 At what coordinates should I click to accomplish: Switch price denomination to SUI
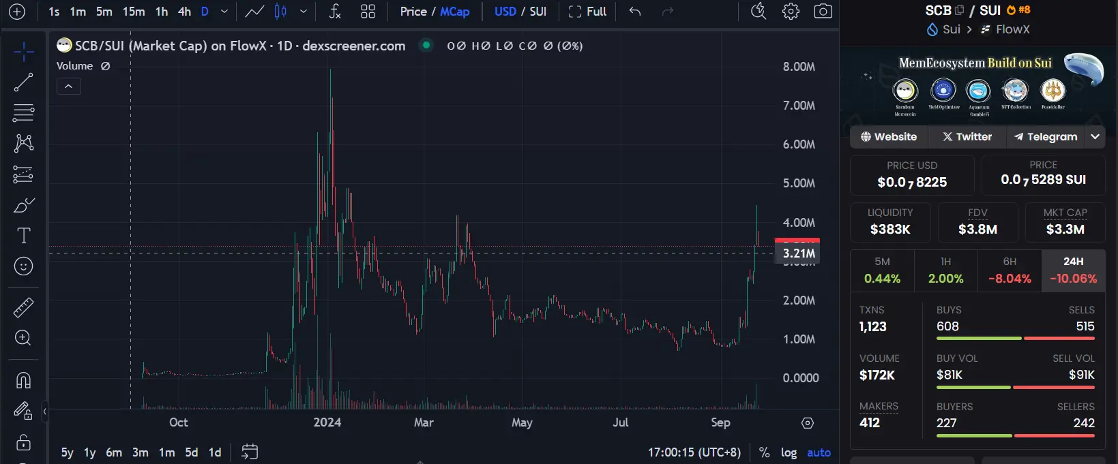538,12
